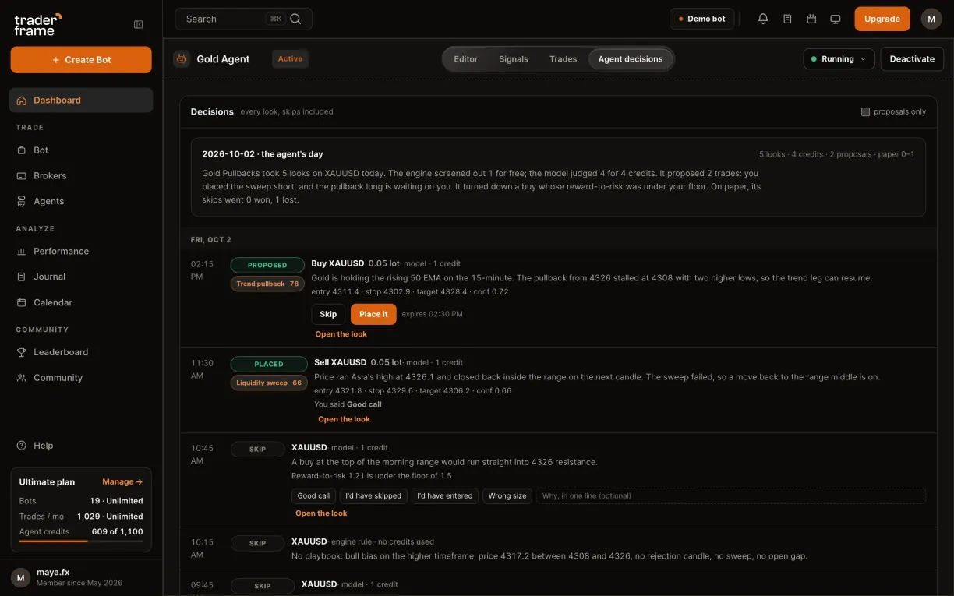Viewport: 954px width, 596px height.
Task: Click the optional Why one-line field
Action: [731, 495]
